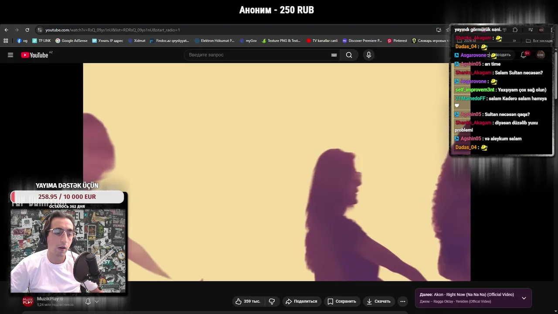Open the myGov bookmark
The height and width of the screenshot is (314, 558).
click(248, 41)
